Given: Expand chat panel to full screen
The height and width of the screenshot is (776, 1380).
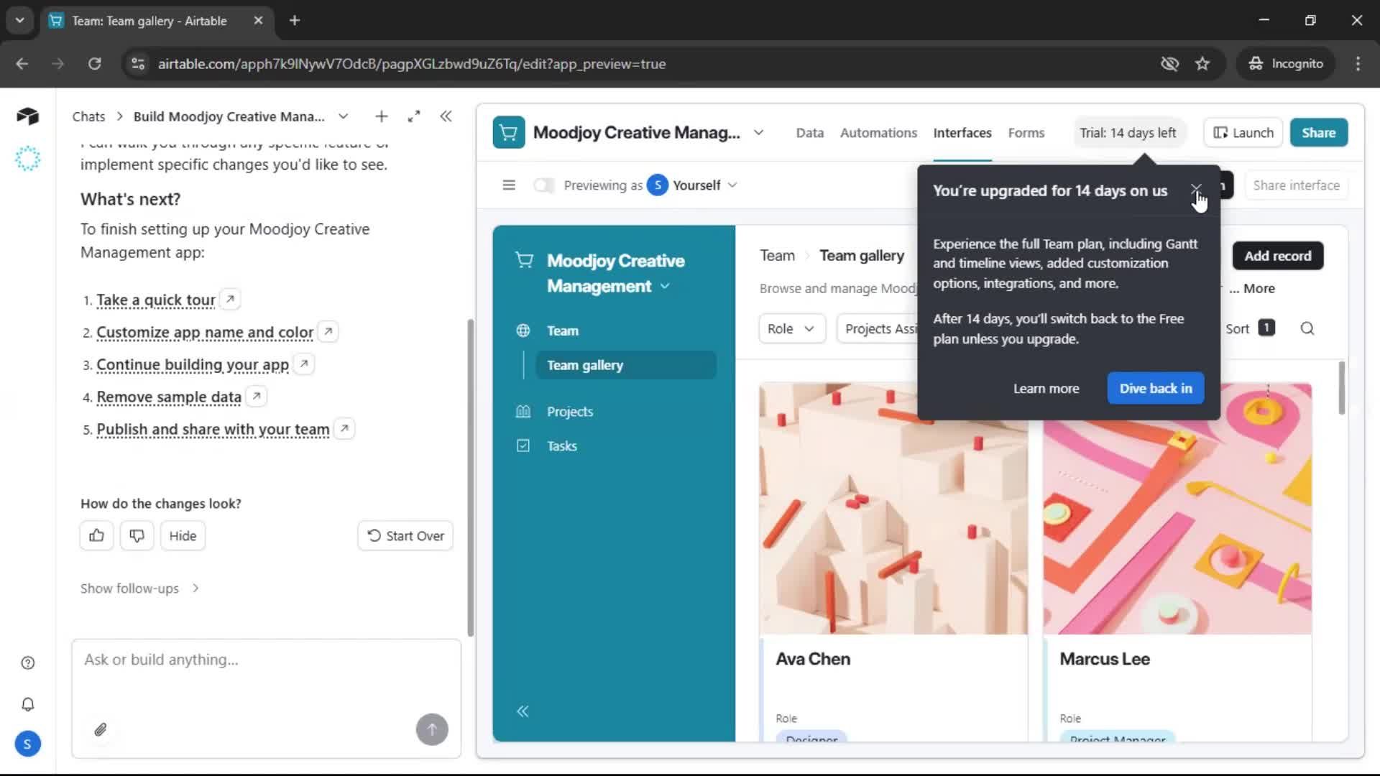Looking at the screenshot, I should pos(414,116).
